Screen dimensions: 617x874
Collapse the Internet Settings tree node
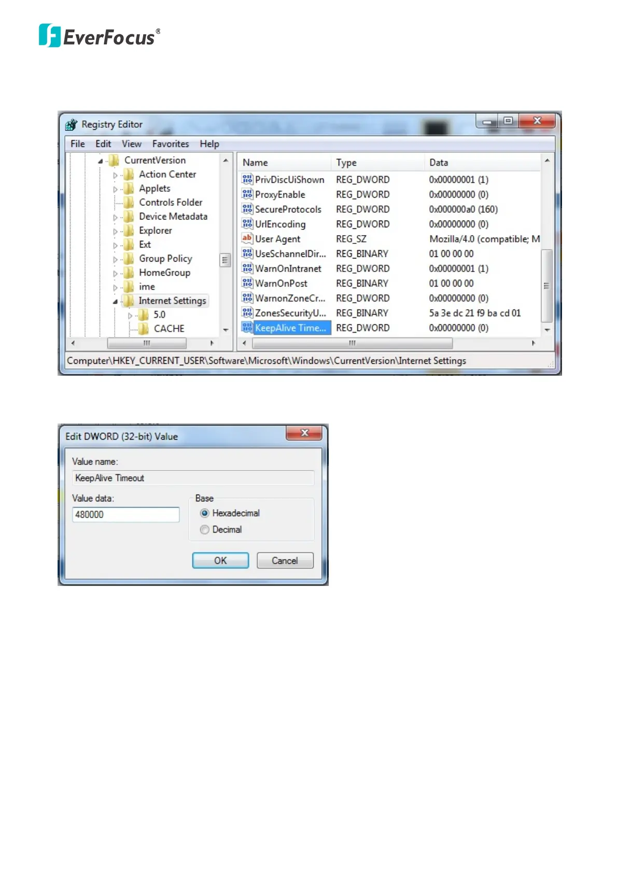click(115, 302)
